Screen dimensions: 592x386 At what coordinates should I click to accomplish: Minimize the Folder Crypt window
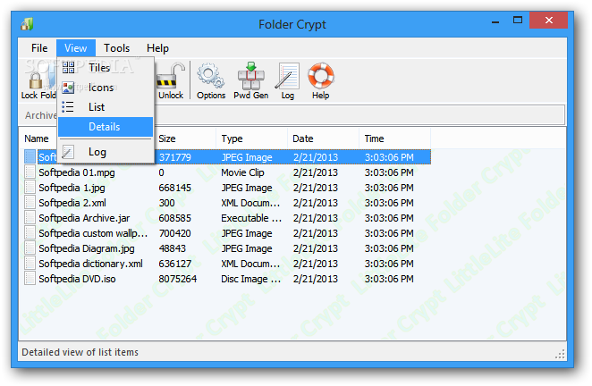(495, 21)
